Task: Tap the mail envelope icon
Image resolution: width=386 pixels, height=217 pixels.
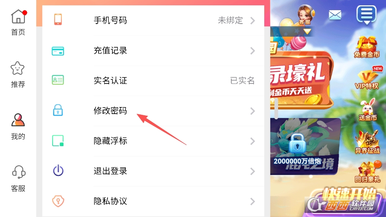Action: (x=335, y=15)
